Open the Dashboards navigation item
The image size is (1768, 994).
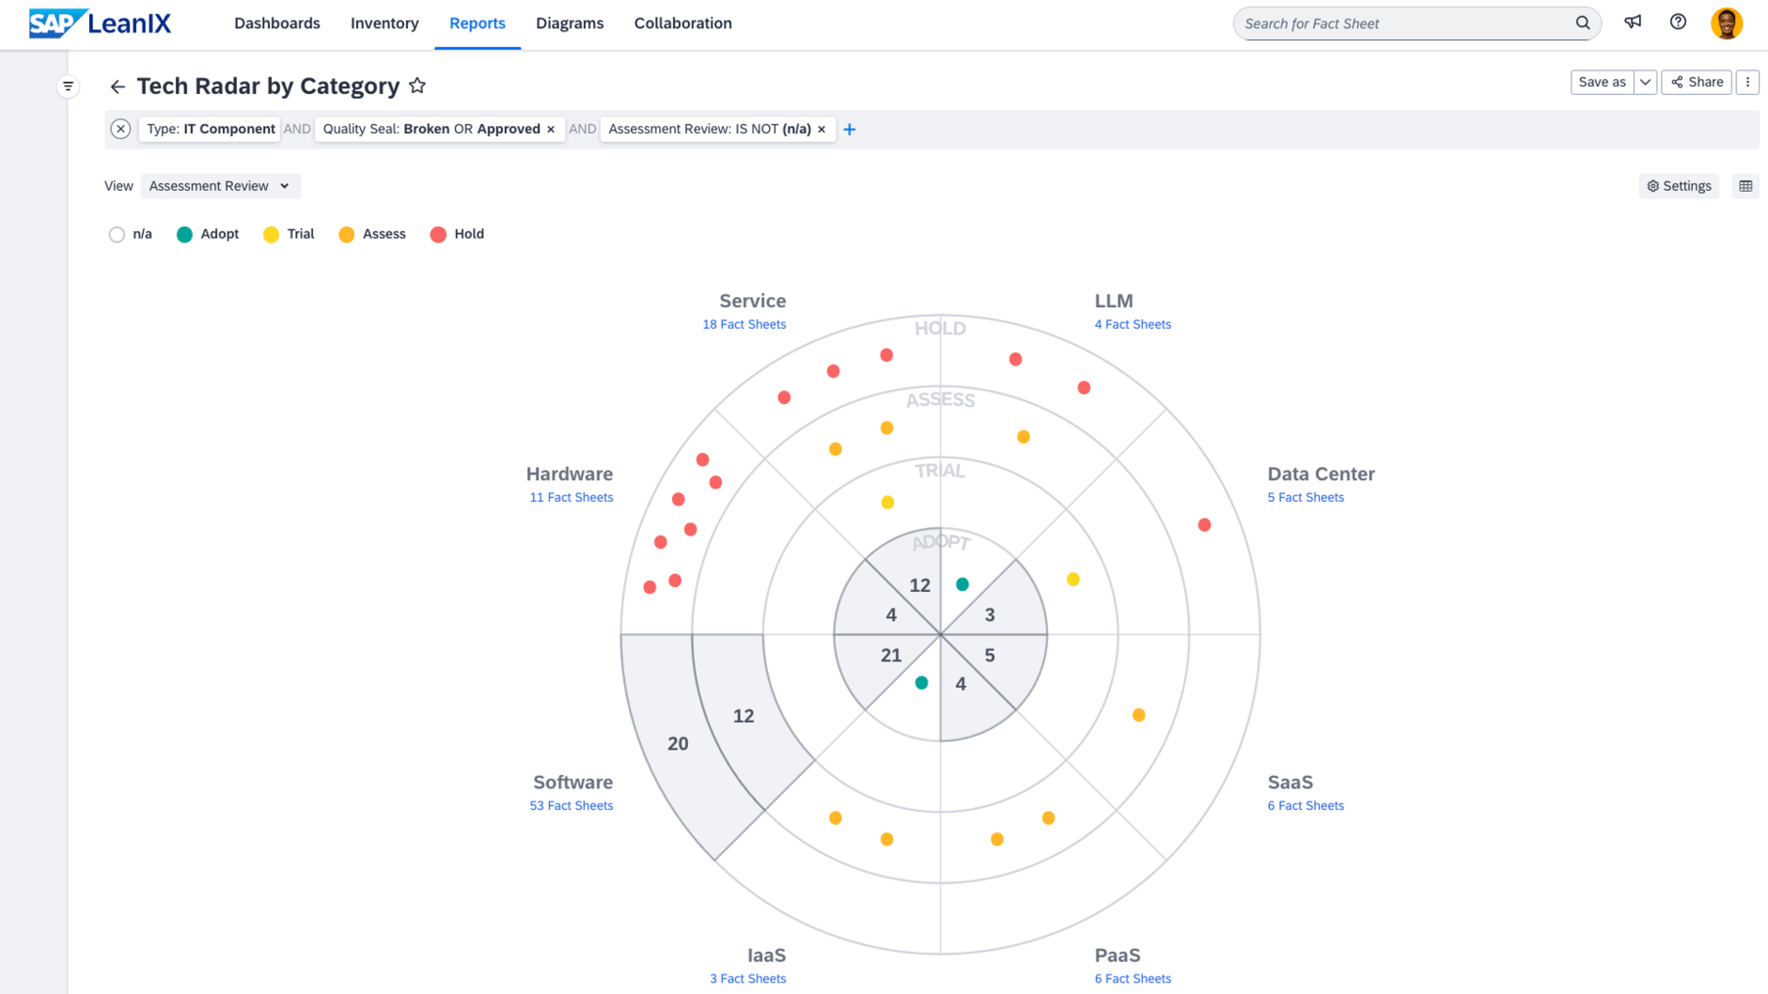pos(277,23)
